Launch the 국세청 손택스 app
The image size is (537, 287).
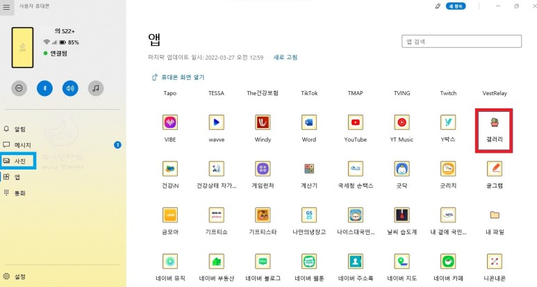click(x=356, y=168)
